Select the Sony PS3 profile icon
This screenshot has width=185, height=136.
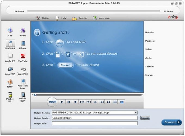[x=23, y=69]
